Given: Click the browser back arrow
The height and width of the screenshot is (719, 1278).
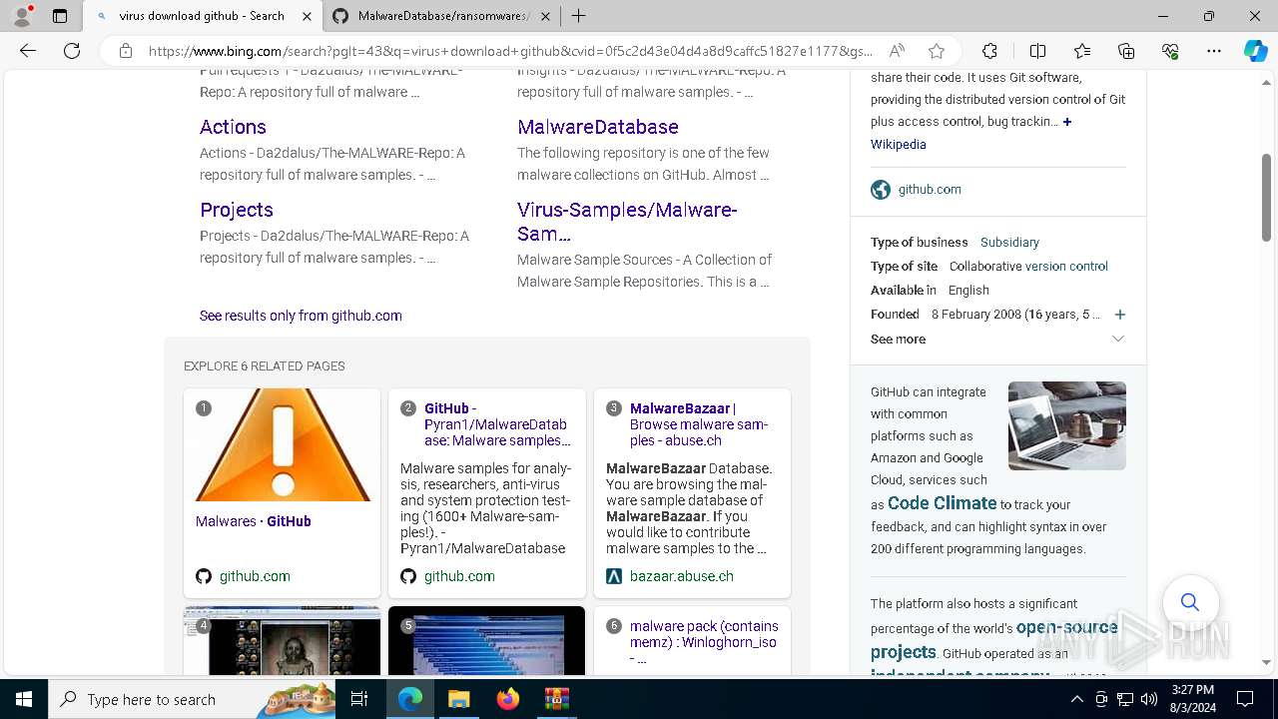Looking at the screenshot, I should pos(28,51).
